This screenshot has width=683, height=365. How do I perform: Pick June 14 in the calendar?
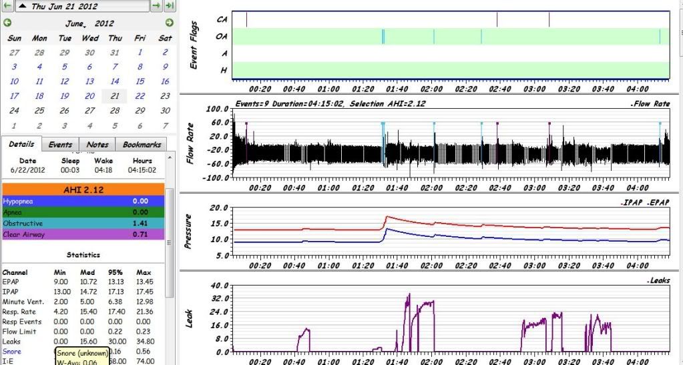coord(115,81)
